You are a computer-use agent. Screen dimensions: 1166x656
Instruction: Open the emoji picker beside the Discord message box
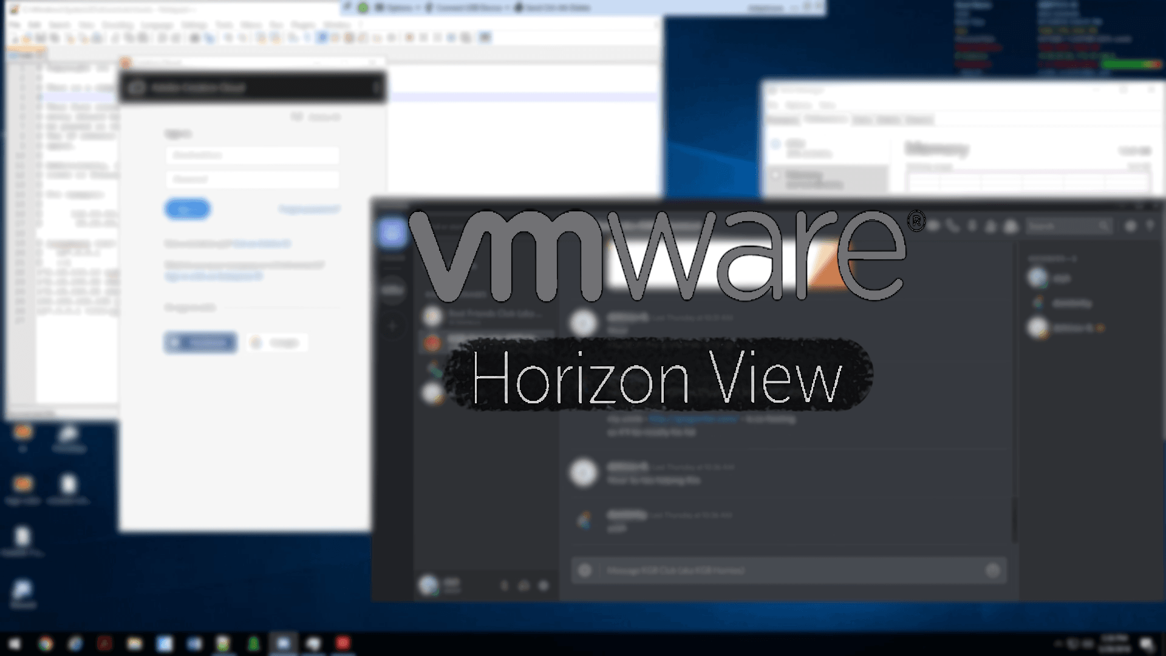tap(992, 570)
